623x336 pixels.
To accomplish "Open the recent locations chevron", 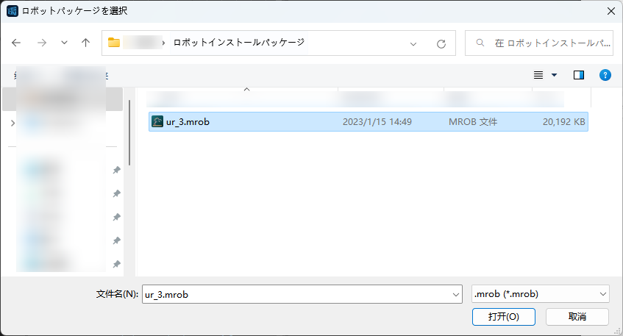I will coord(64,43).
